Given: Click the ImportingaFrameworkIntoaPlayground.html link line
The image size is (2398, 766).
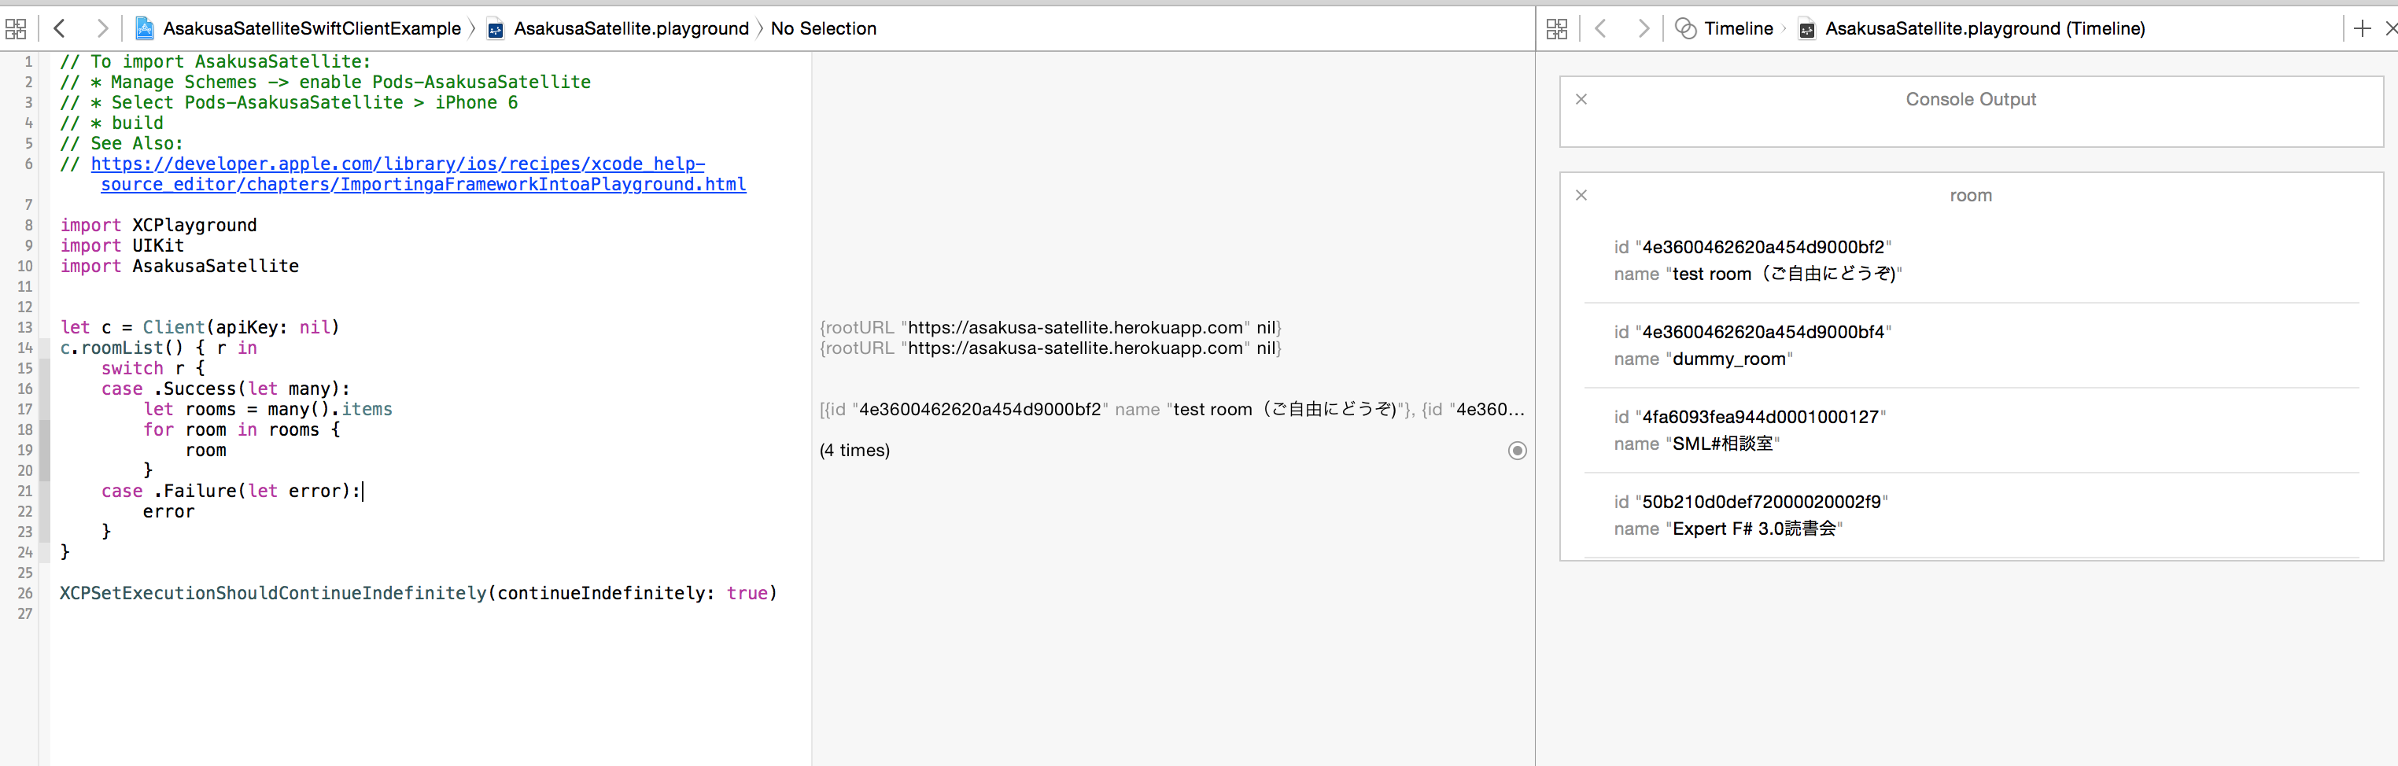Looking at the screenshot, I should pyautogui.click(x=422, y=184).
